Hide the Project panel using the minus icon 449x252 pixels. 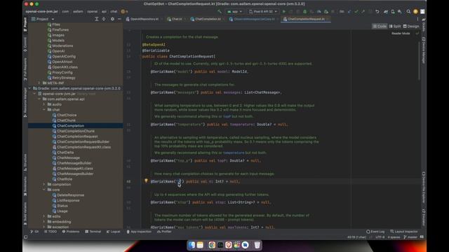119,19
